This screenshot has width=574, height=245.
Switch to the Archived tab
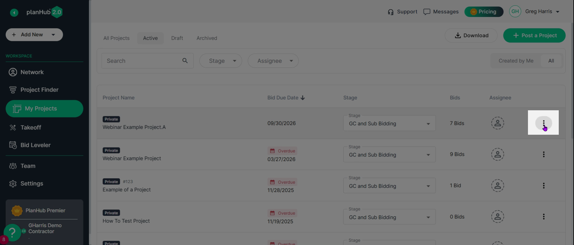pyautogui.click(x=207, y=38)
